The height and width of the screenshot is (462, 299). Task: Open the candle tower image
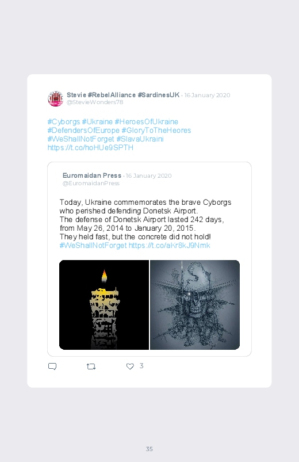click(x=104, y=305)
